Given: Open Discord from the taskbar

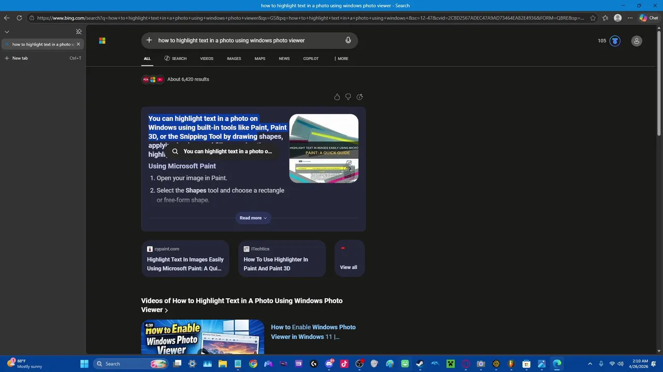Looking at the screenshot, I should pos(329,364).
